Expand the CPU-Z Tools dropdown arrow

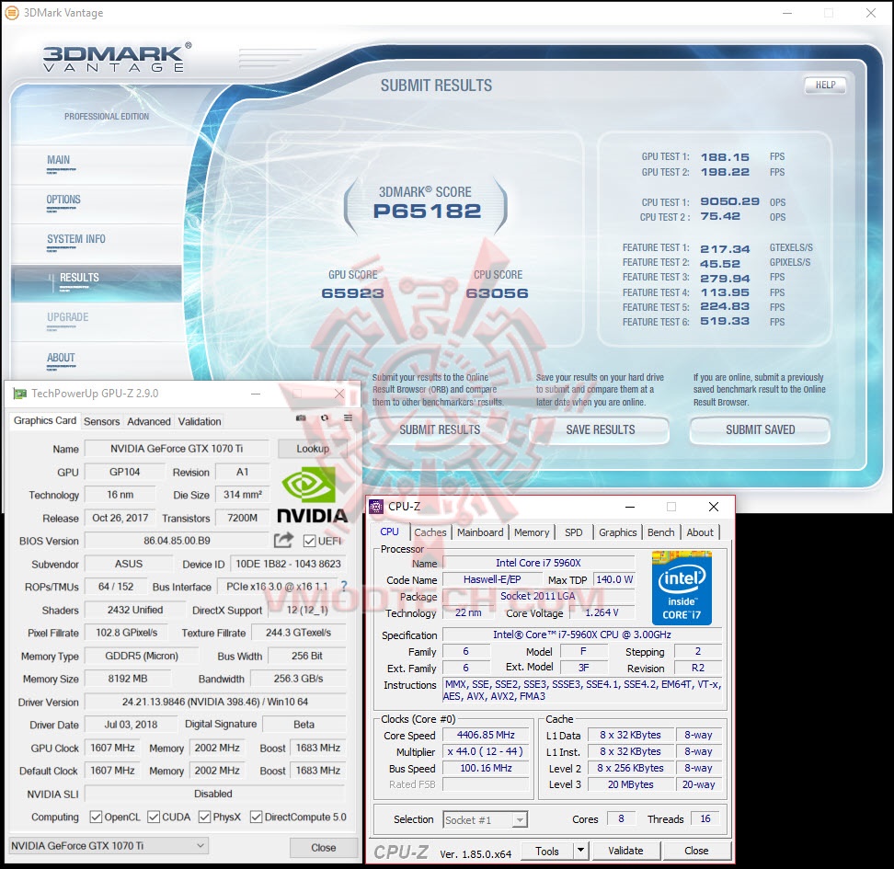pyautogui.click(x=580, y=851)
